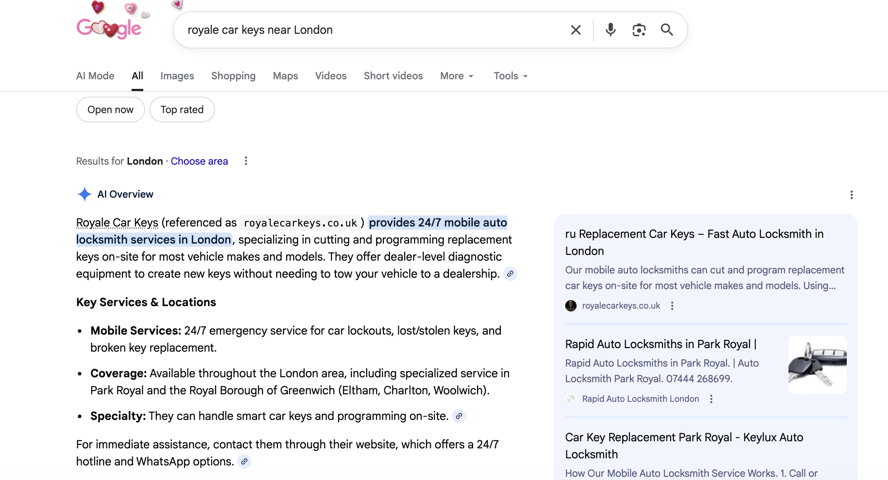Screen dimensions: 888x480
Task: Switch to the Maps tab
Action: click(x=285, y=76)
